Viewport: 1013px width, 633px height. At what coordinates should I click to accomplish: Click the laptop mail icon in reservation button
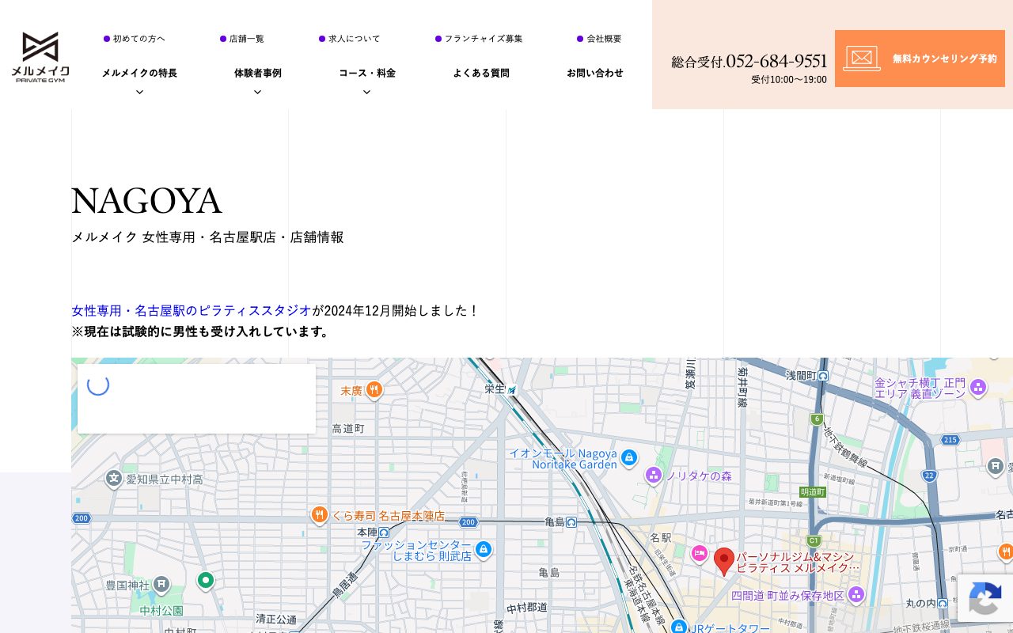pyautogui.click(x=862, y=59)
